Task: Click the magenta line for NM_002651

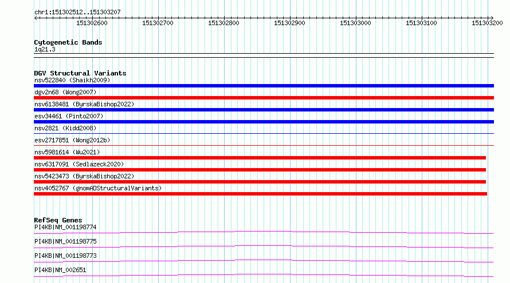Action: click(264, 275)
